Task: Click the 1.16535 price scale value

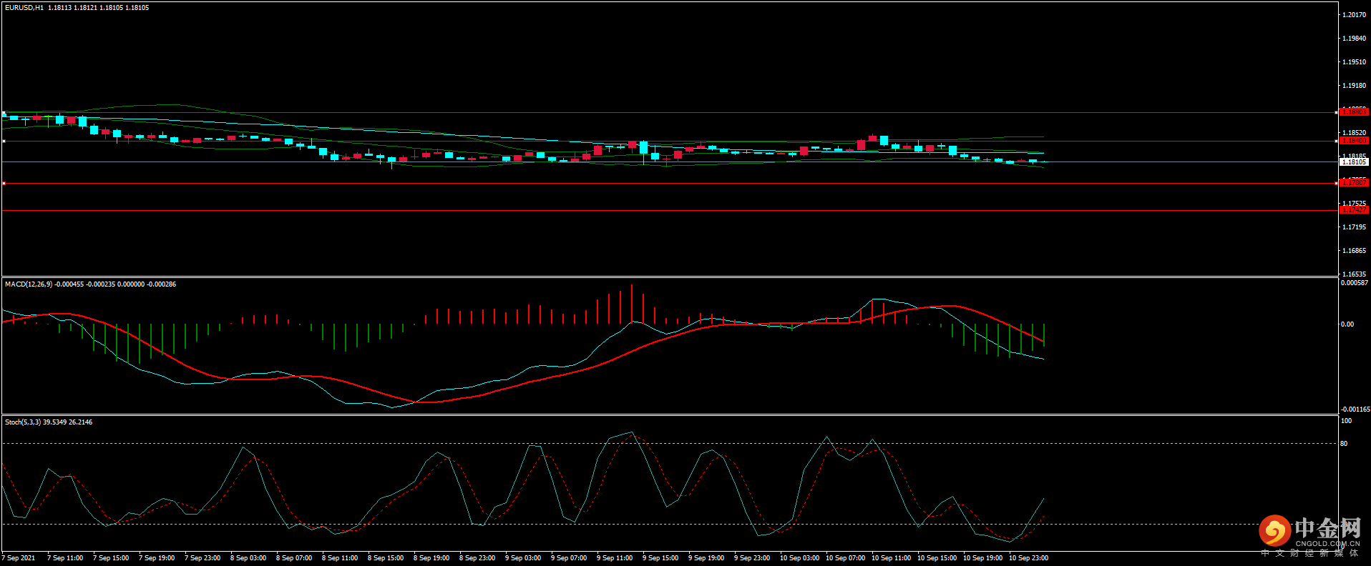Action: tap(1354, 274)
